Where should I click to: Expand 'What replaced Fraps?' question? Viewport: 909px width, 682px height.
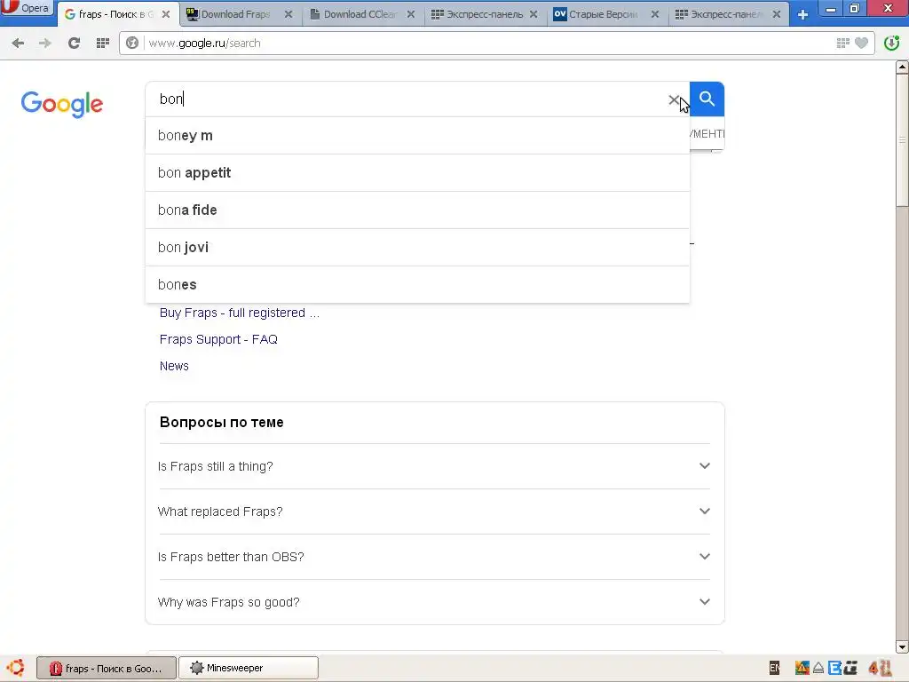click(434, 511)
